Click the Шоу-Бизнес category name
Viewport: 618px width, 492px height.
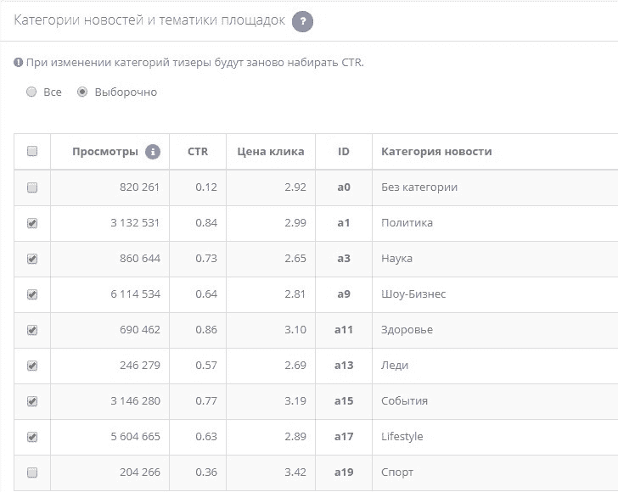pyautogui.click(x=413, y=294)
